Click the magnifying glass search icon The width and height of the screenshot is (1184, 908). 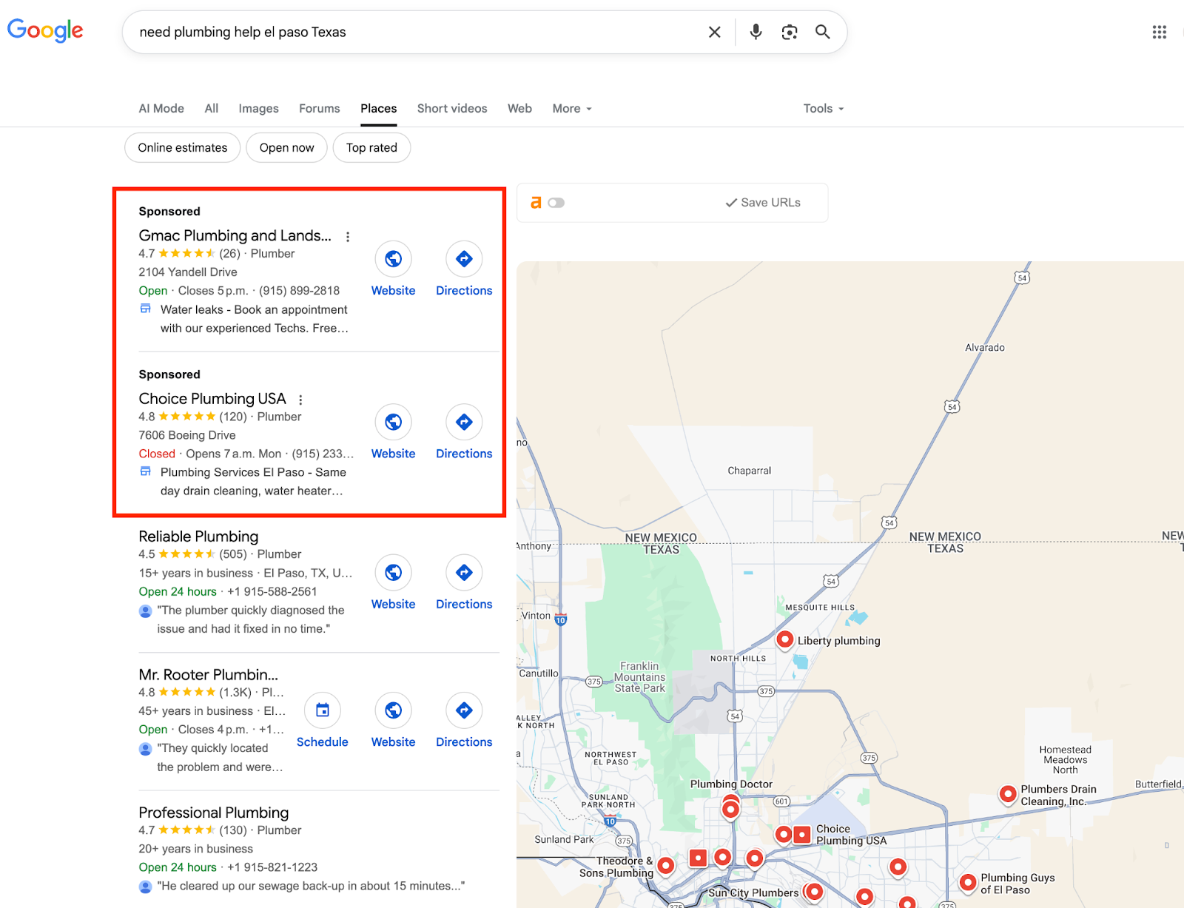click(822, 32)
